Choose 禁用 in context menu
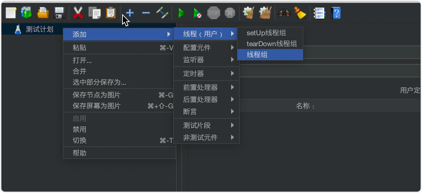Image resolution: width=422 pixels, height=193 pixels. [119, 129]
